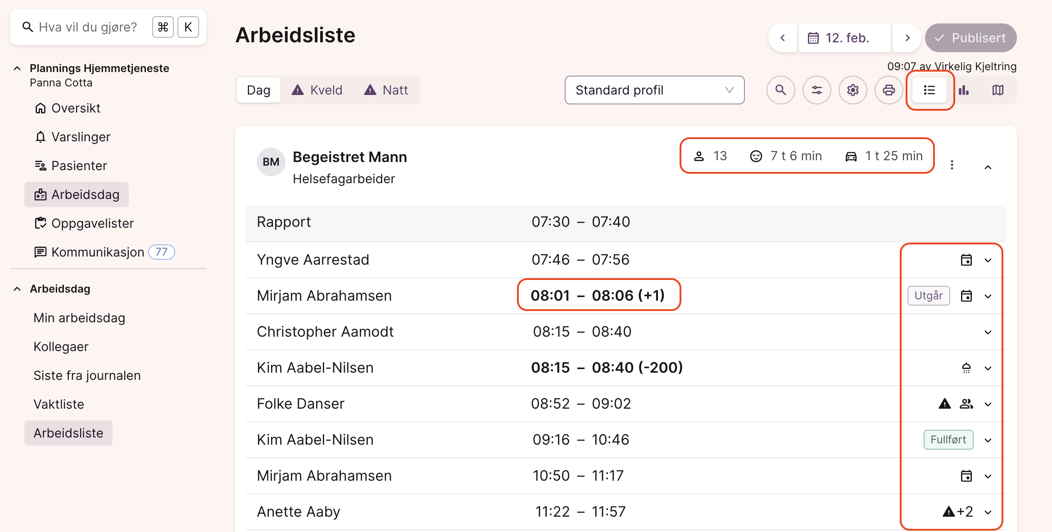Click warning triangle on Folke Danser row
The image size is (1052, 532).
[944, 404]
